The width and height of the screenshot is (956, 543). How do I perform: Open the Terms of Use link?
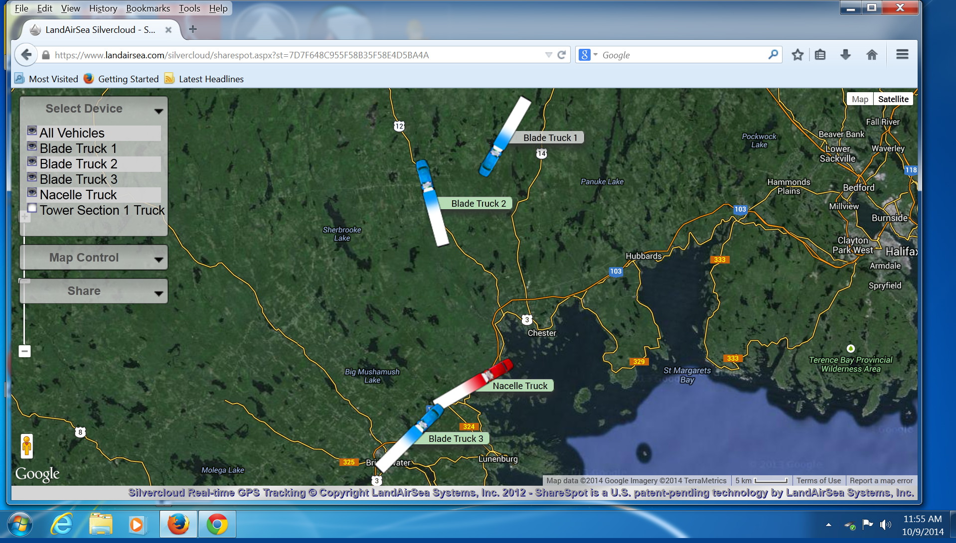pyautogui.click(x=818, y=481)
